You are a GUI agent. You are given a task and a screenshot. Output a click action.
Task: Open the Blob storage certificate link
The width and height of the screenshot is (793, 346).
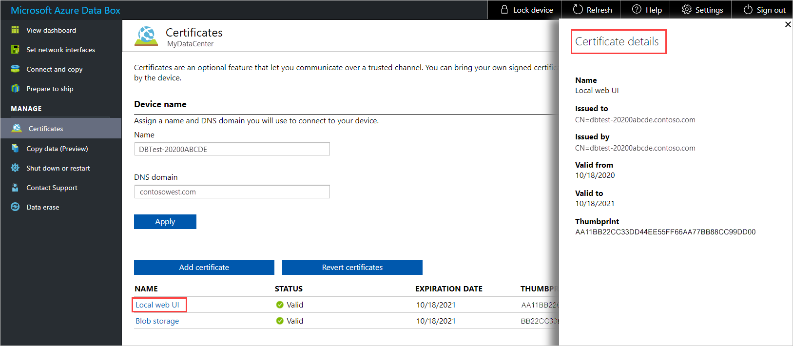[x=157, y=321]
